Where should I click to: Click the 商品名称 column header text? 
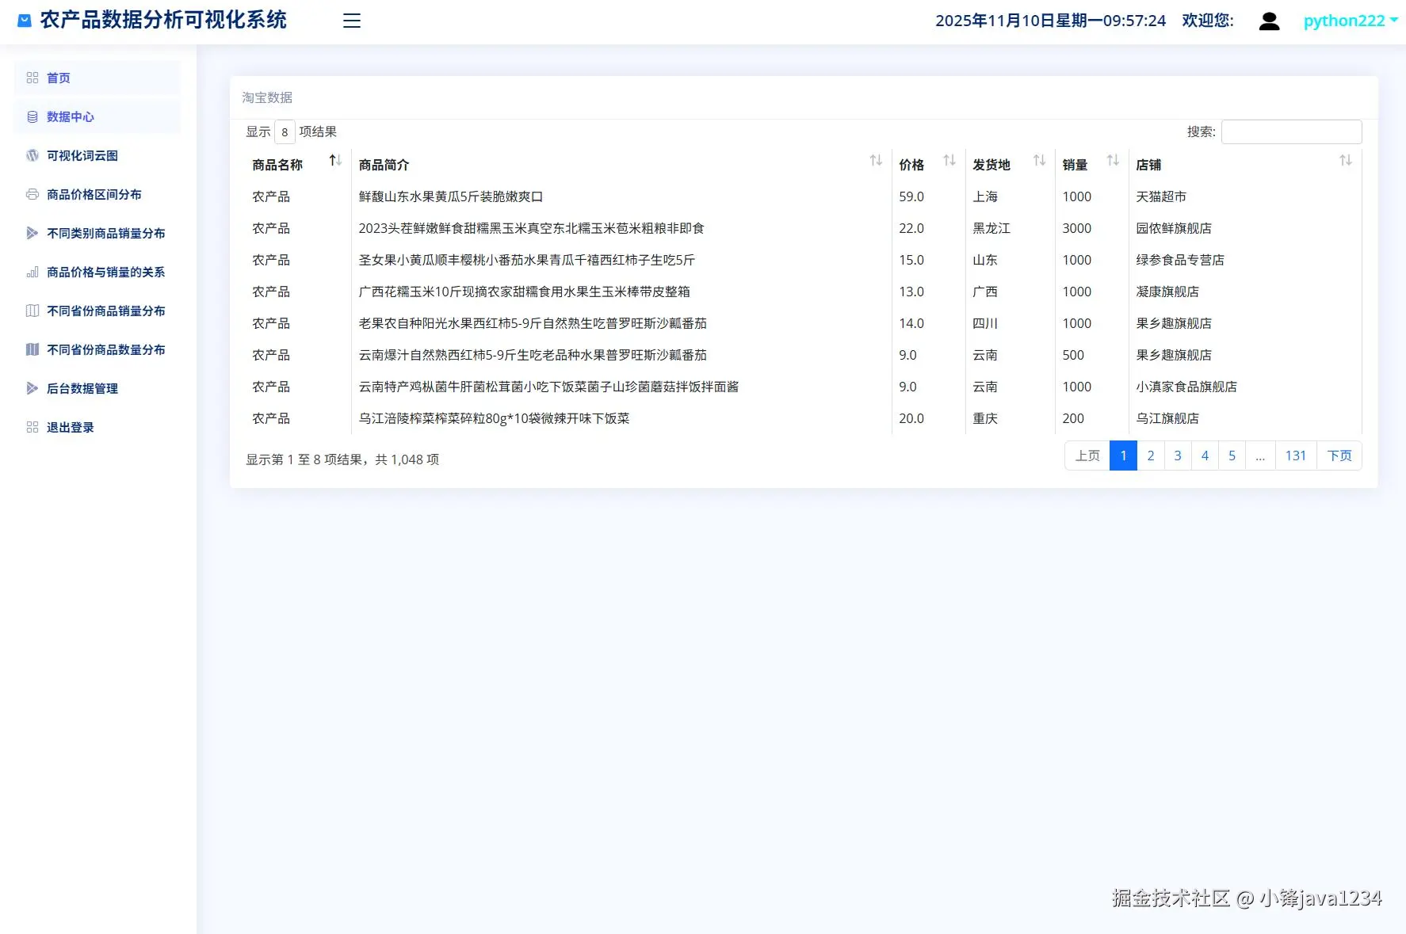click(x=277, y=165)
